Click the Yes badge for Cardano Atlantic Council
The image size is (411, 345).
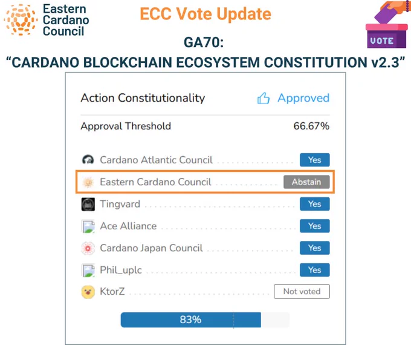314,160
